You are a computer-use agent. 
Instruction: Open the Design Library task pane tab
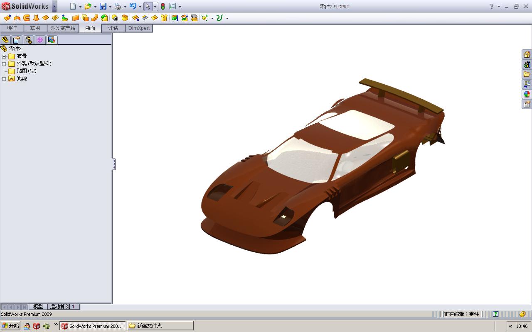point(527,64)
